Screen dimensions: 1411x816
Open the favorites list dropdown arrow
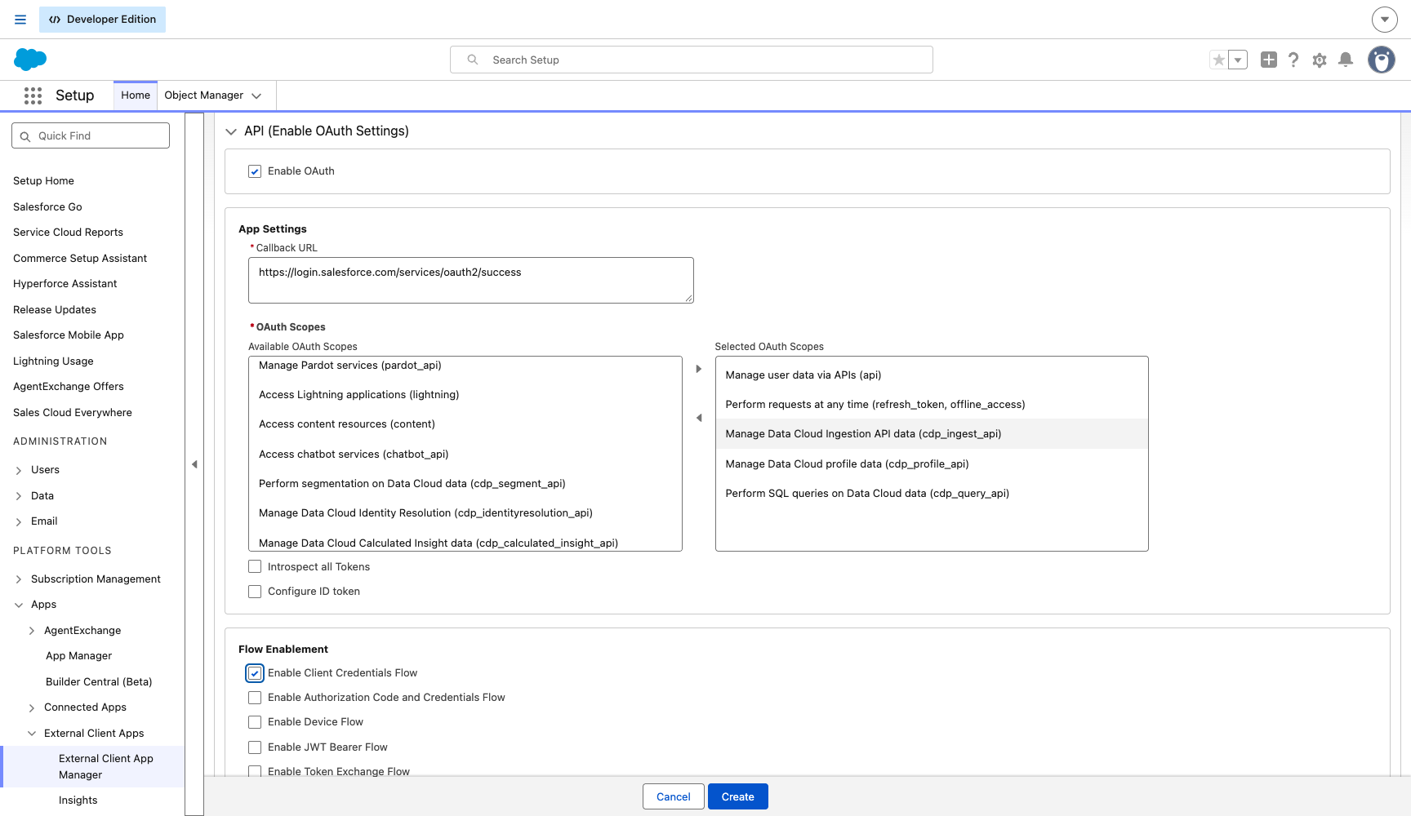[1238, 60]
